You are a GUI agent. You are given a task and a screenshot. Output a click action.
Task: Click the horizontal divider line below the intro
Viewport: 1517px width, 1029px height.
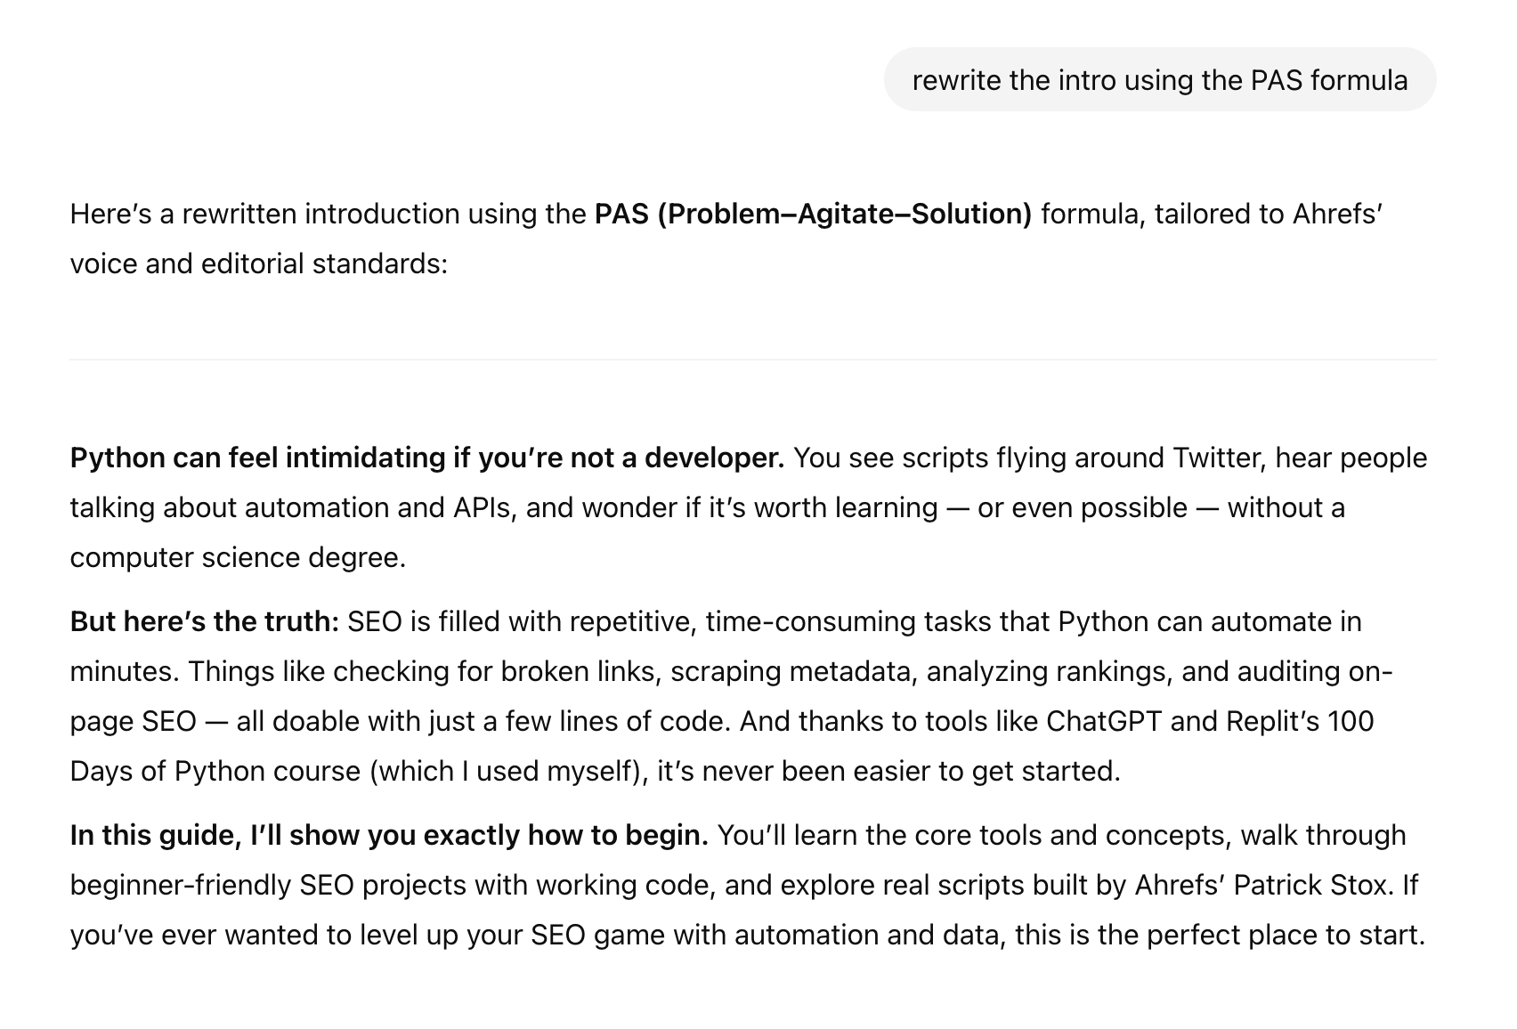point(752,360)
